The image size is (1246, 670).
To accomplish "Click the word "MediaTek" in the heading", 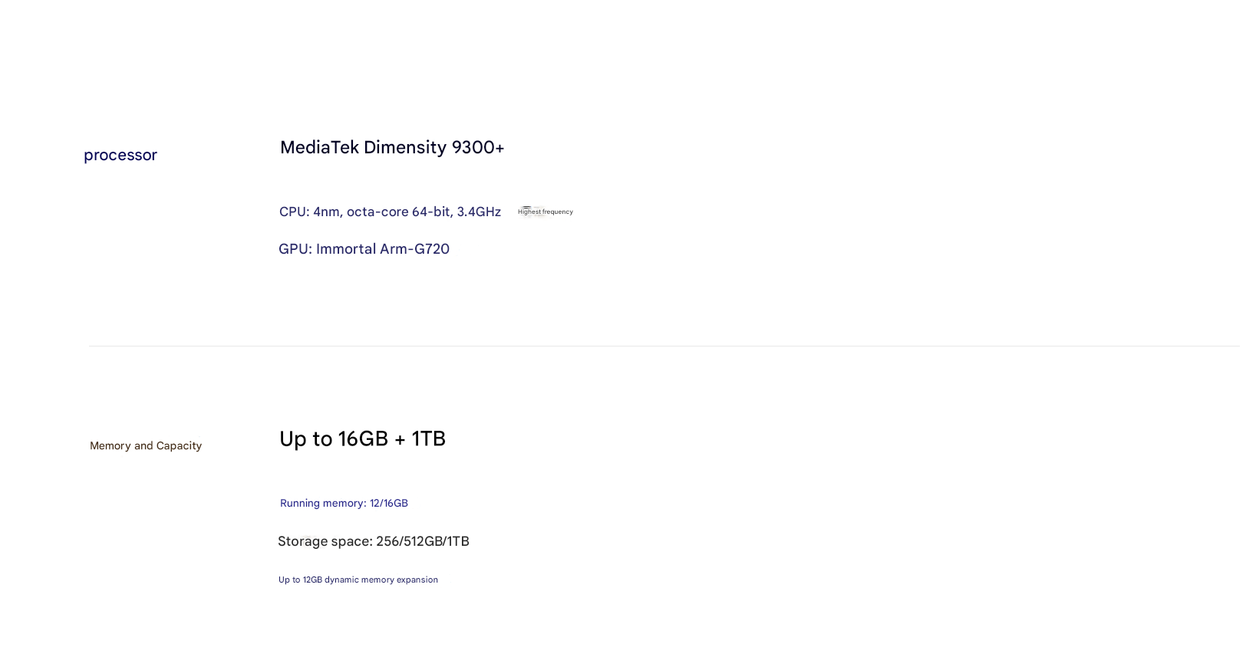I will click(319, 147).
